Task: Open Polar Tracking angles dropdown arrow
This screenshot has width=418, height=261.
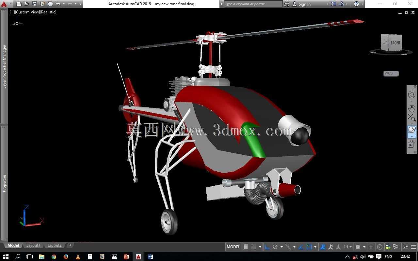Action: click(x=281, y=247)
